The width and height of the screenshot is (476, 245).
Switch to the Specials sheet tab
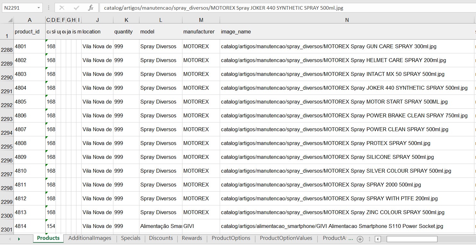130,238
